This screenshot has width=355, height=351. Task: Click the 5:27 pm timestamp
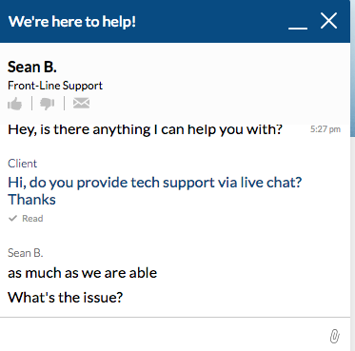325,129
